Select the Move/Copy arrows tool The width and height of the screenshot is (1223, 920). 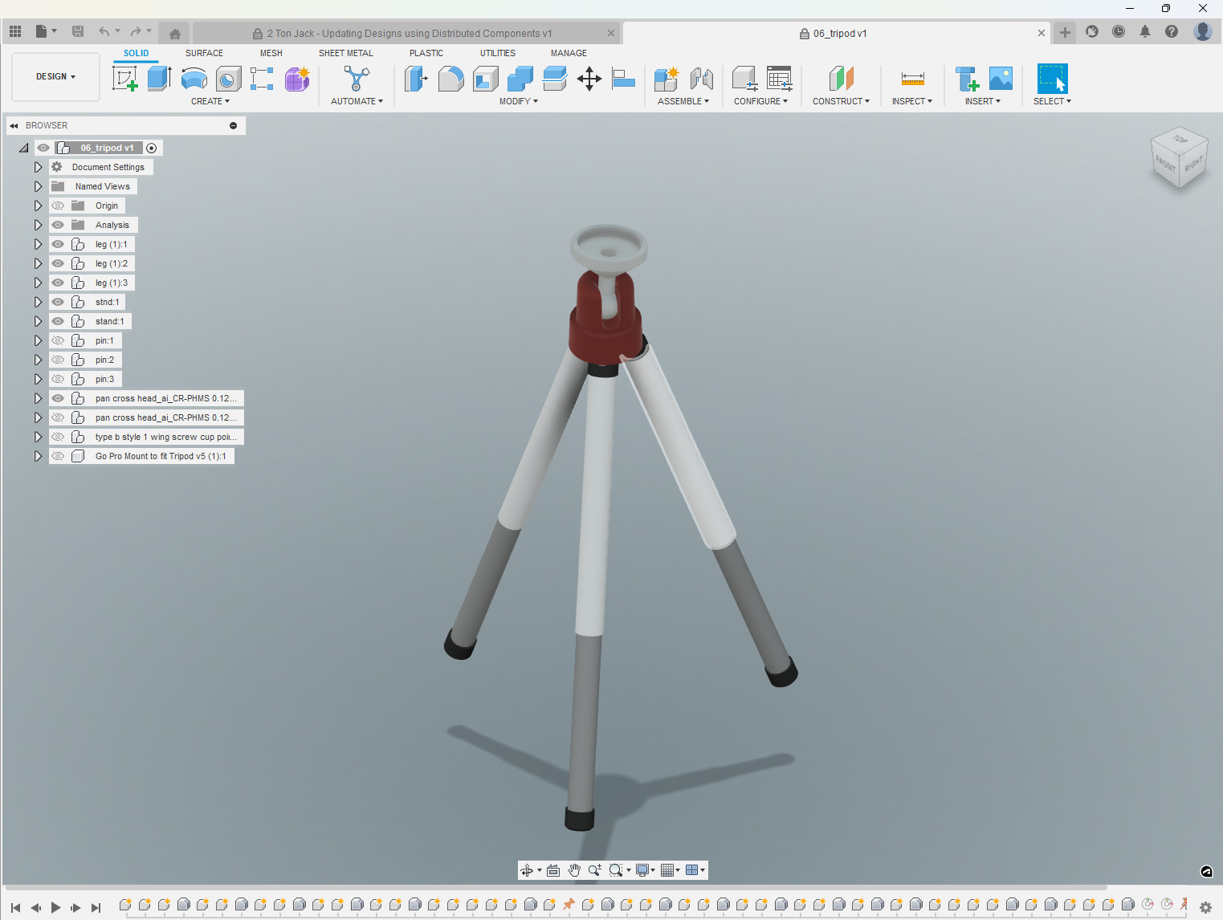589,79
